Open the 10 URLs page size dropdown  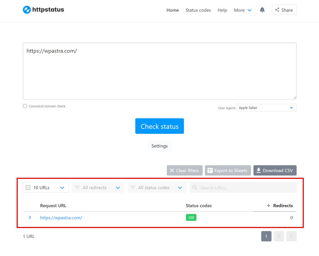[x=46, y=187]
